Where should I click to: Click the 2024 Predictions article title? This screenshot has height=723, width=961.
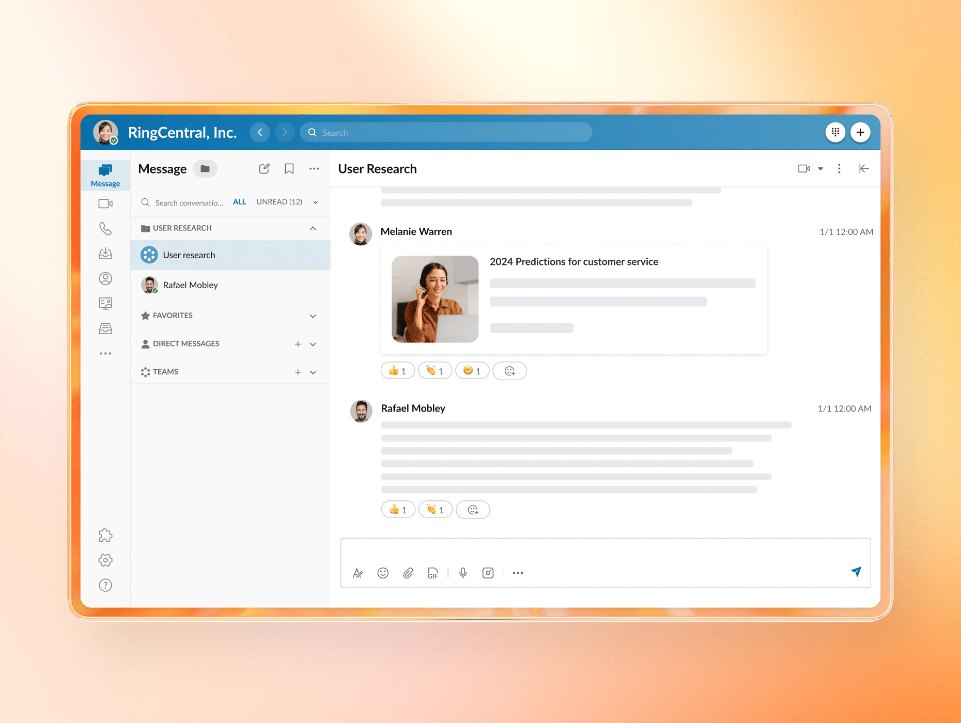tap(574, 262)
